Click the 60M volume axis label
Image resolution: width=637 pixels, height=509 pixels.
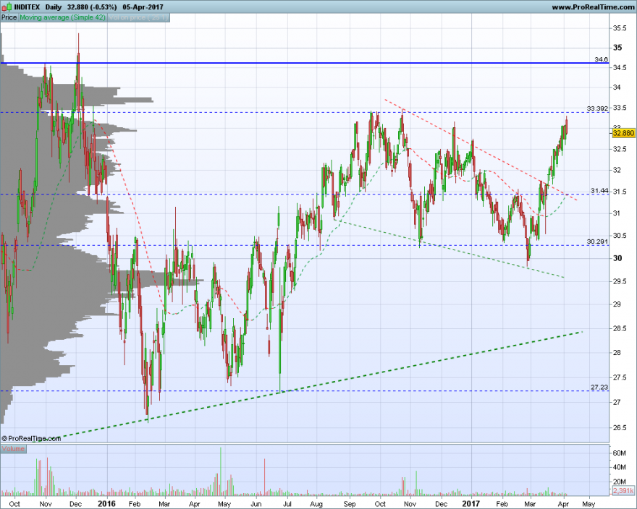click(619, 453)
